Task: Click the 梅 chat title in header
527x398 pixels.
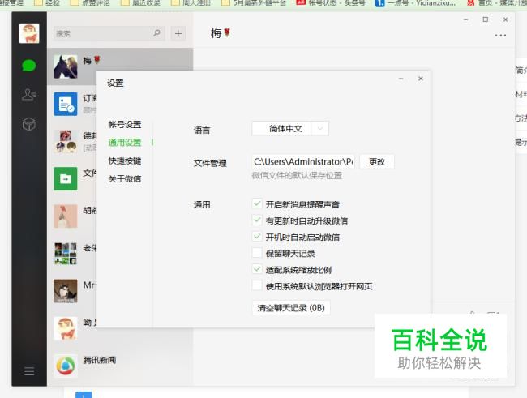Action: 221,33
